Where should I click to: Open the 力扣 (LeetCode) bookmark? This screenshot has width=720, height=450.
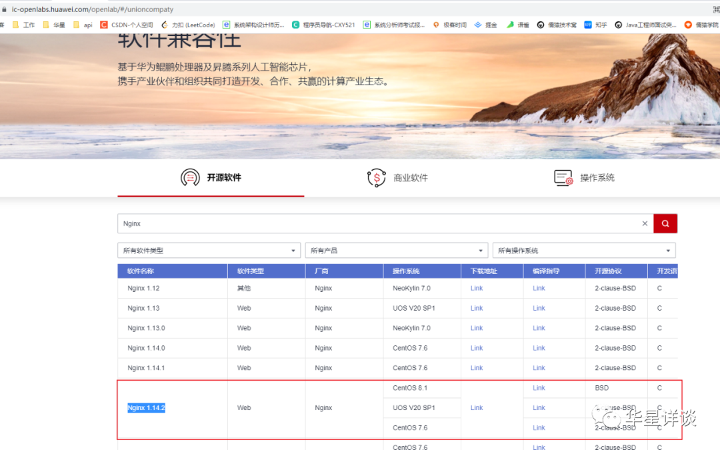pos(188,25)
